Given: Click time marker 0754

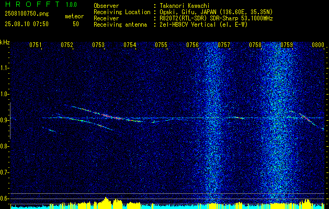Looking at the screenshot, I should 130,45.
